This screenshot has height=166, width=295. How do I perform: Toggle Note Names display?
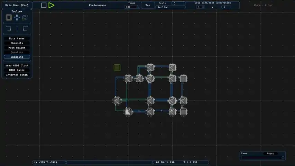pos(17,38)
